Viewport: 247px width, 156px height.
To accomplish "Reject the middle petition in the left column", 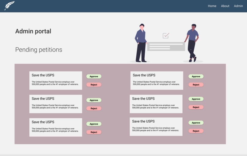I will pyautogui.click(x=94, y=108).
